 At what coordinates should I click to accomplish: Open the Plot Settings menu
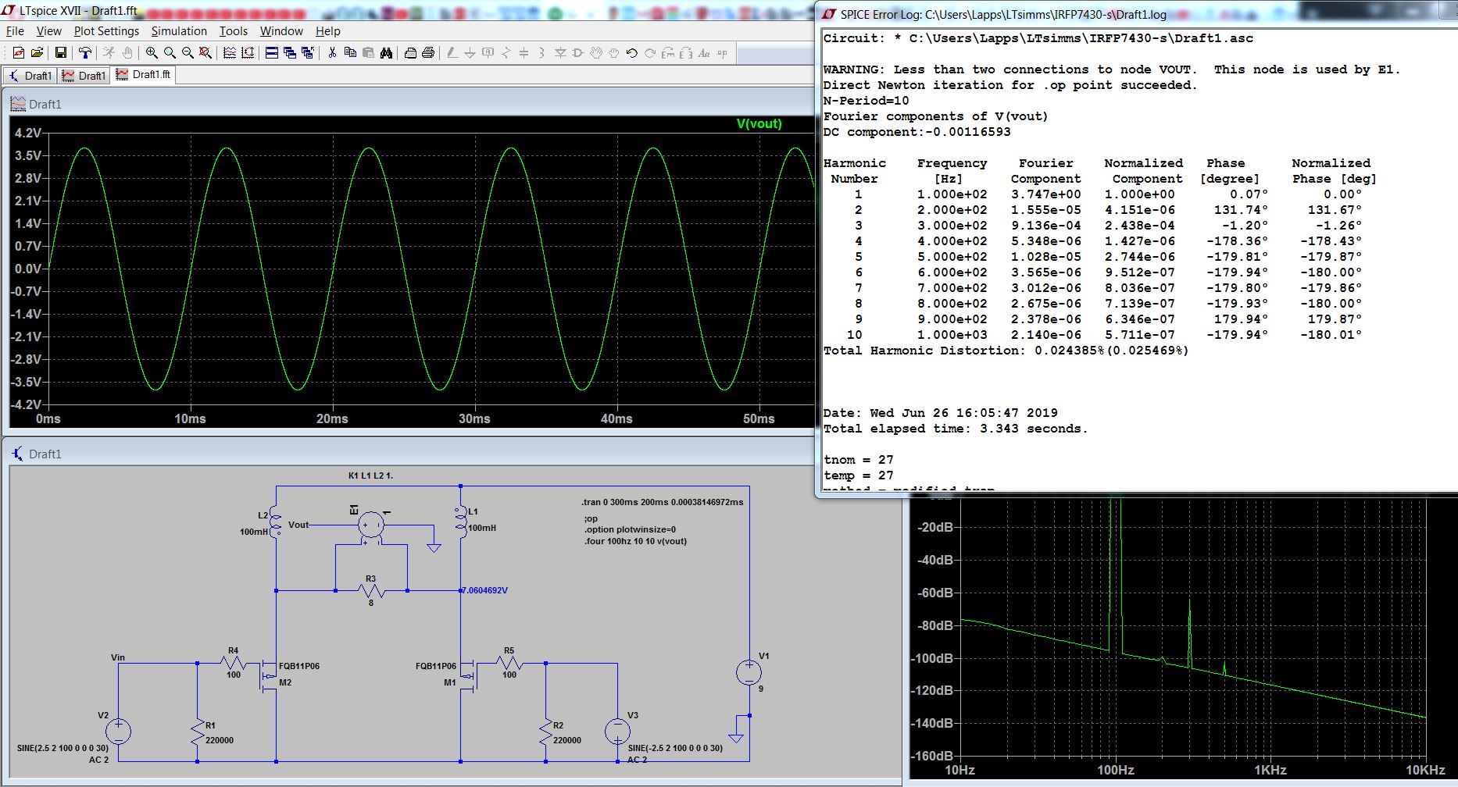click(x=106, y=31)
